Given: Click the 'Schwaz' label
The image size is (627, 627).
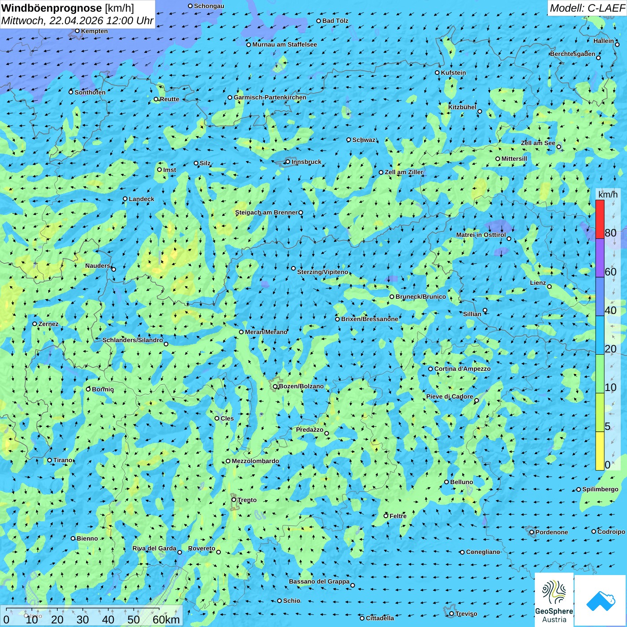Looking at the screenshot, I should pos(364,140).
